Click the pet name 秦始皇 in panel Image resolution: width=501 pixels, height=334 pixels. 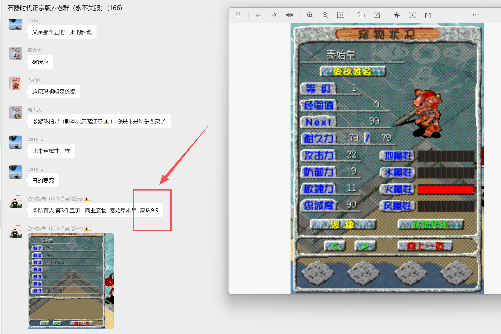[x=341, y=55]
